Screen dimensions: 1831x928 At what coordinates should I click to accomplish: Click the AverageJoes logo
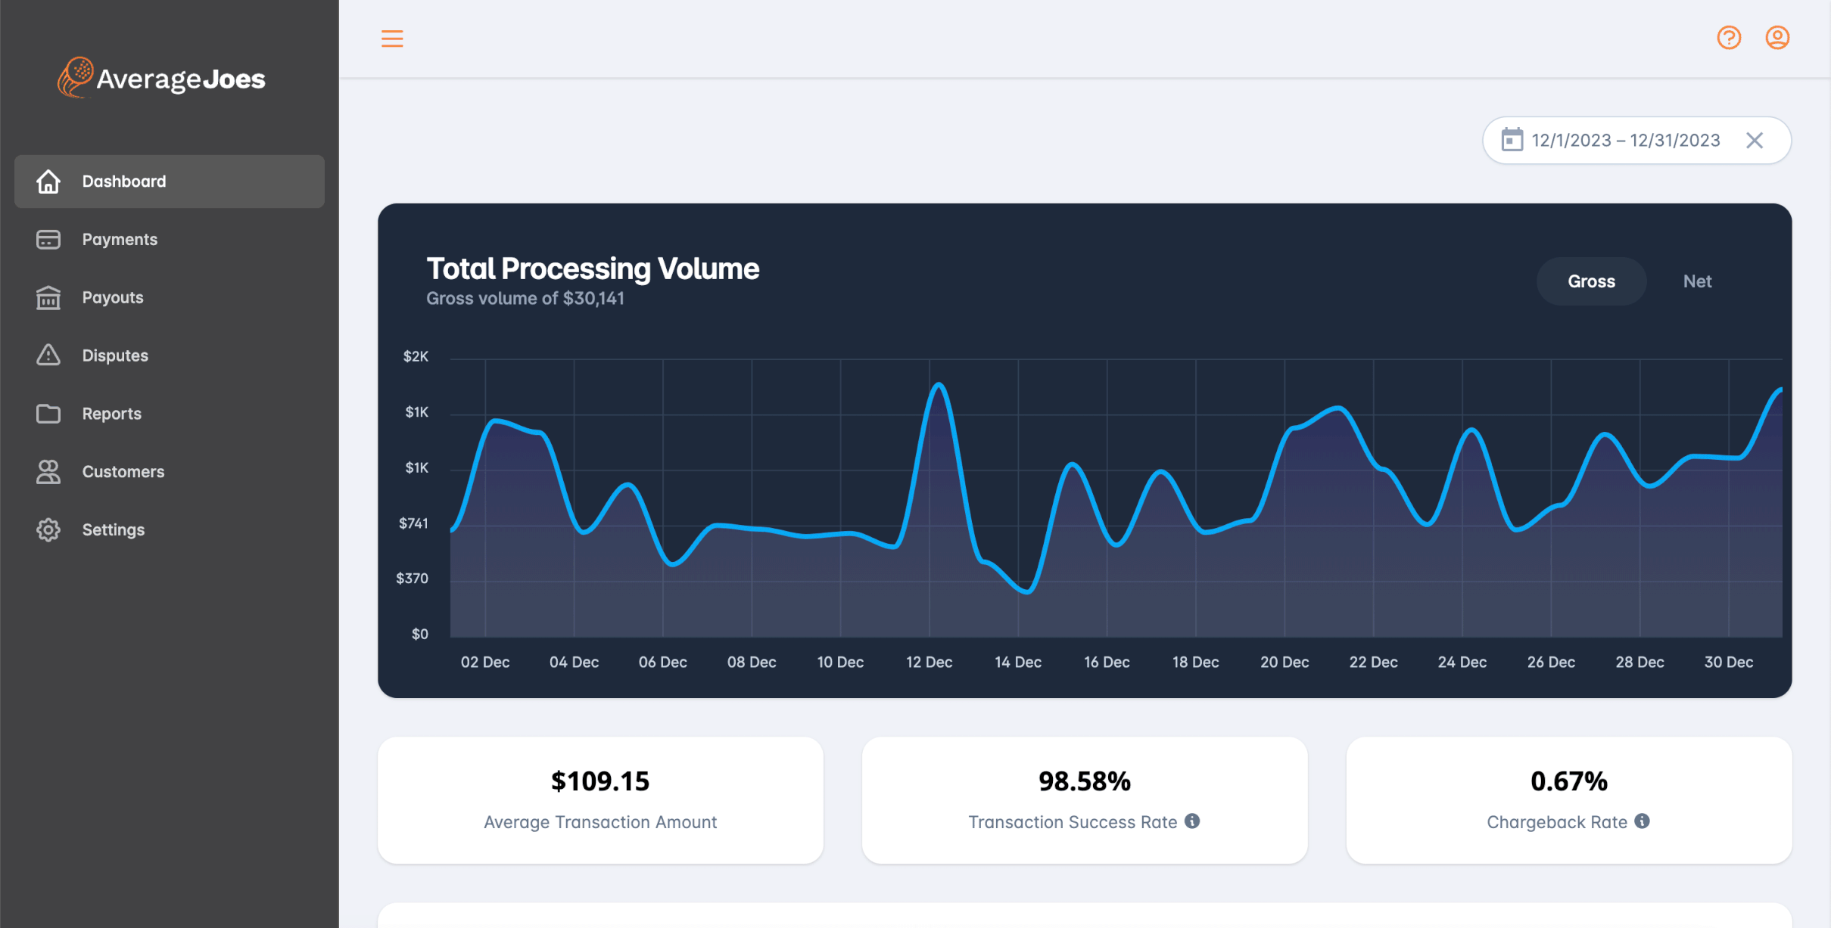click(x=161, y=78)
